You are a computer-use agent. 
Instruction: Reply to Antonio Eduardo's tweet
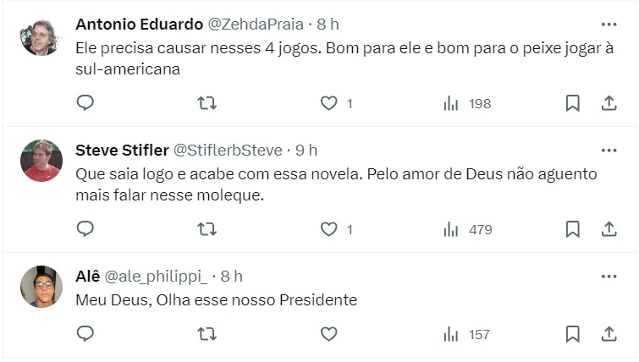pos(85,103)
